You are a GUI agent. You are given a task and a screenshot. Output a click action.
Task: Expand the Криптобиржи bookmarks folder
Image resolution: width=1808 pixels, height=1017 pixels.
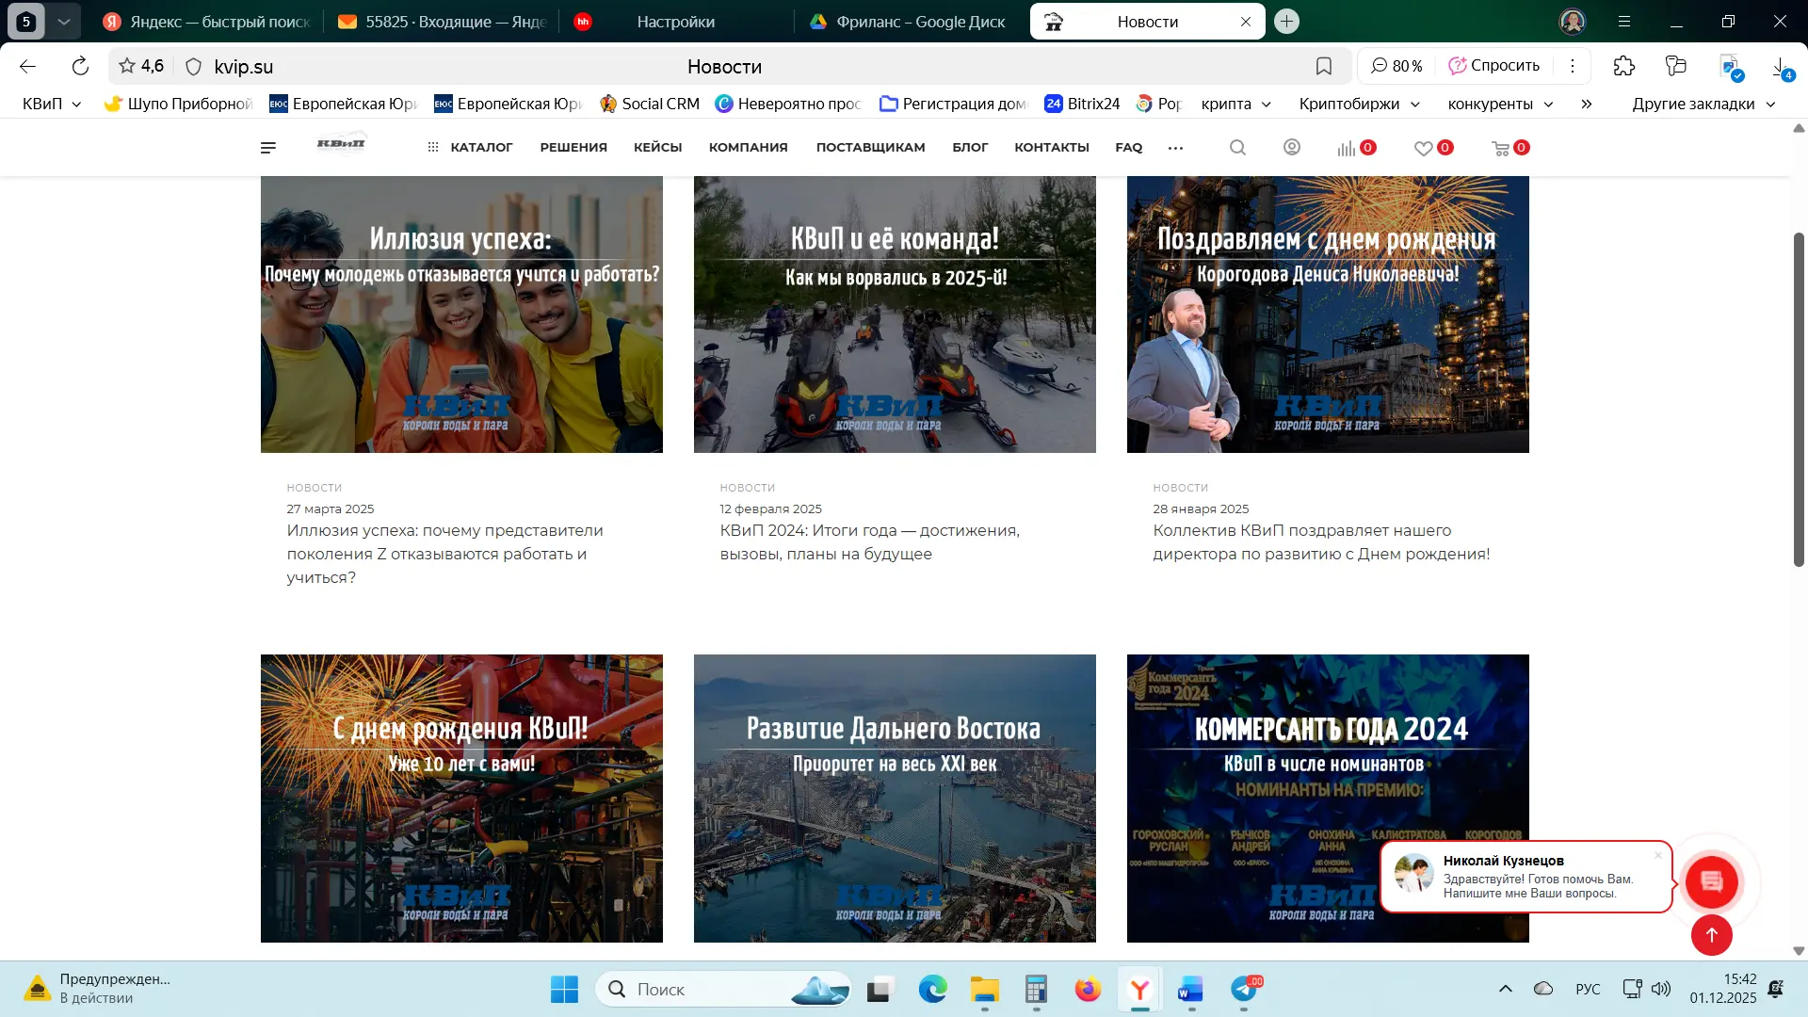1360,104
